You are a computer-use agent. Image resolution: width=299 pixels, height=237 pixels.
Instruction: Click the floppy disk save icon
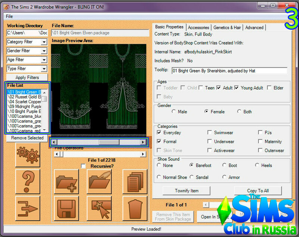coord(67,209)
